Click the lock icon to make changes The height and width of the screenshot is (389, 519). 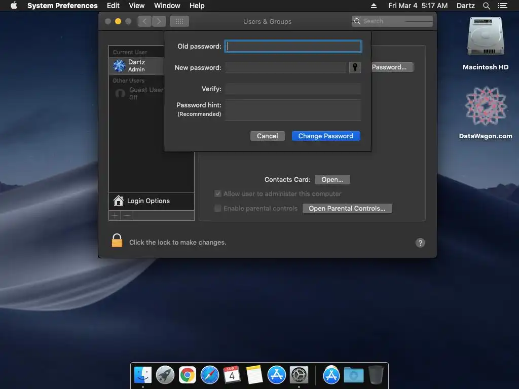(117, 241)
